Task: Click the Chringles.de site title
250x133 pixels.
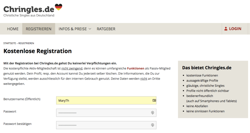Action: click(x=29, y=9)
